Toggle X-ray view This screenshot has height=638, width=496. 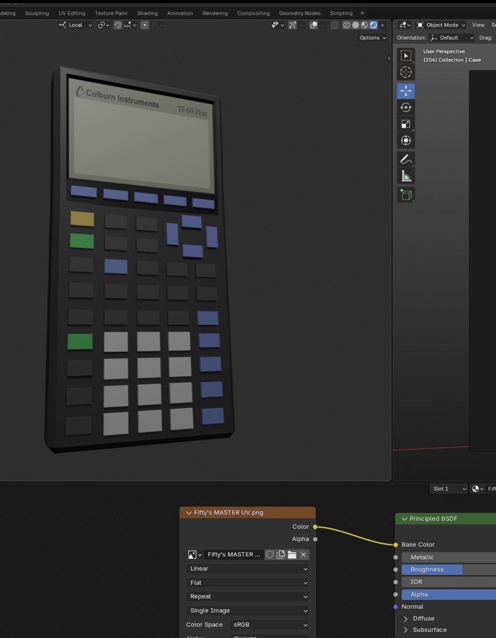coord(334,25)
